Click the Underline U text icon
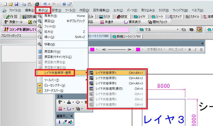Image resolution: width=213 pixels, height=126 pixels. click(201, 50)
